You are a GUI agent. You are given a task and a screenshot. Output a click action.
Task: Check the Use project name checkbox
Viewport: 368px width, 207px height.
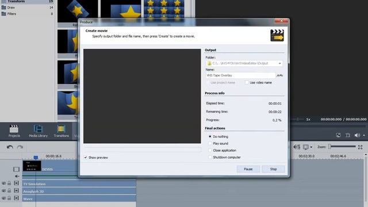pos(208,83)
